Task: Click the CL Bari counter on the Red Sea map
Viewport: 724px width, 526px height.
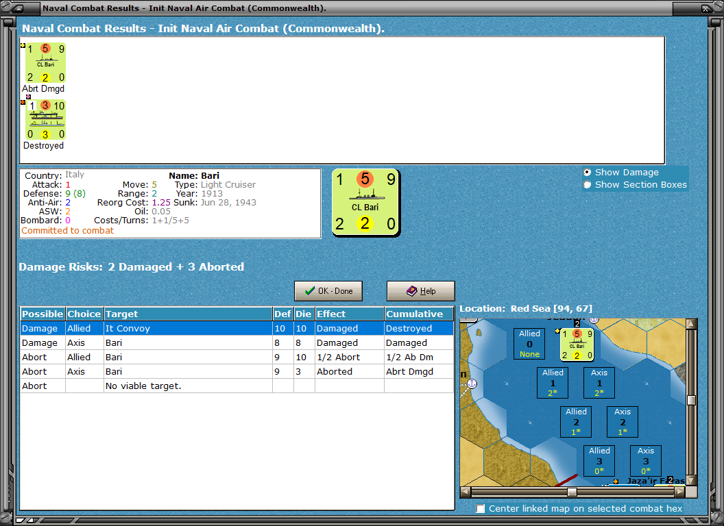Action: (577, 345)
